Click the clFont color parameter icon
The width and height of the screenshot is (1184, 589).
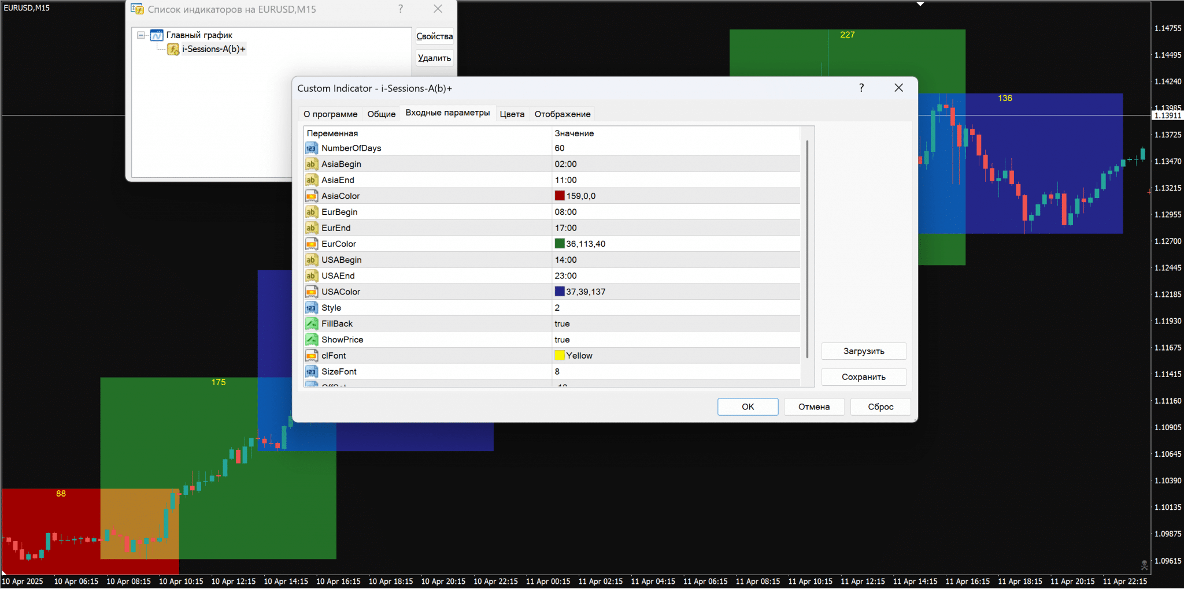311,356
